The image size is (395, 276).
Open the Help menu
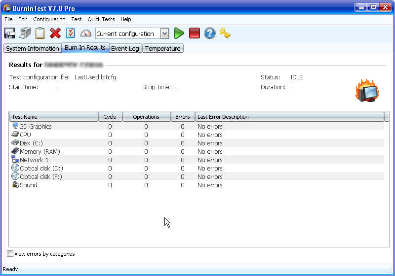tap(126, 19)
